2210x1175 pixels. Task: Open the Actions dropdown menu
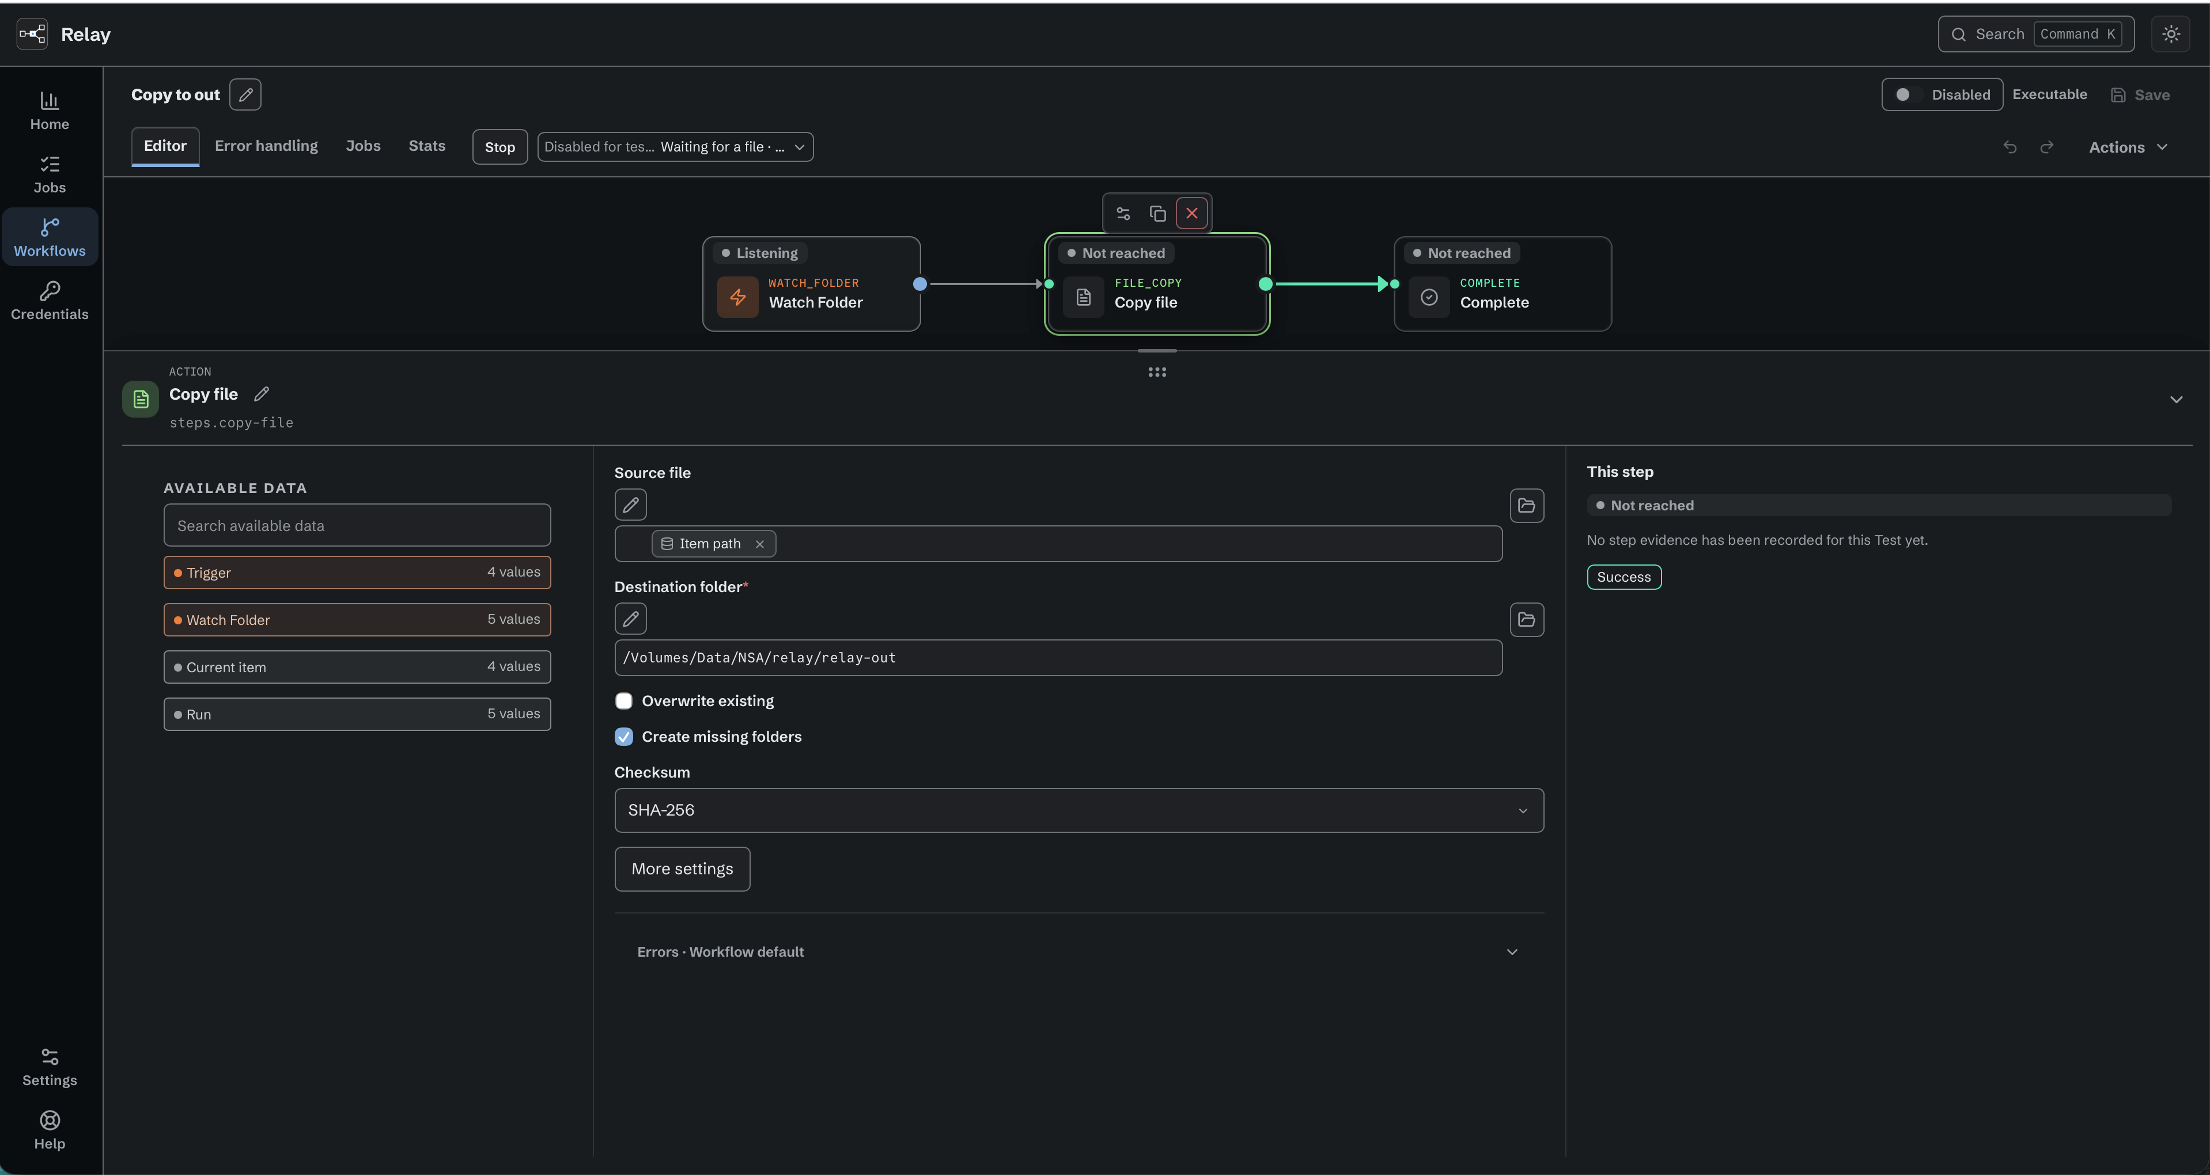[x=2128, y=147]
